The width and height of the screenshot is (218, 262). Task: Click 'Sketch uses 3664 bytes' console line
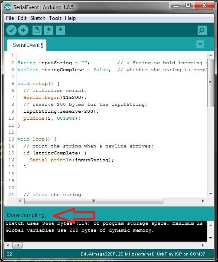coord(106,223)
